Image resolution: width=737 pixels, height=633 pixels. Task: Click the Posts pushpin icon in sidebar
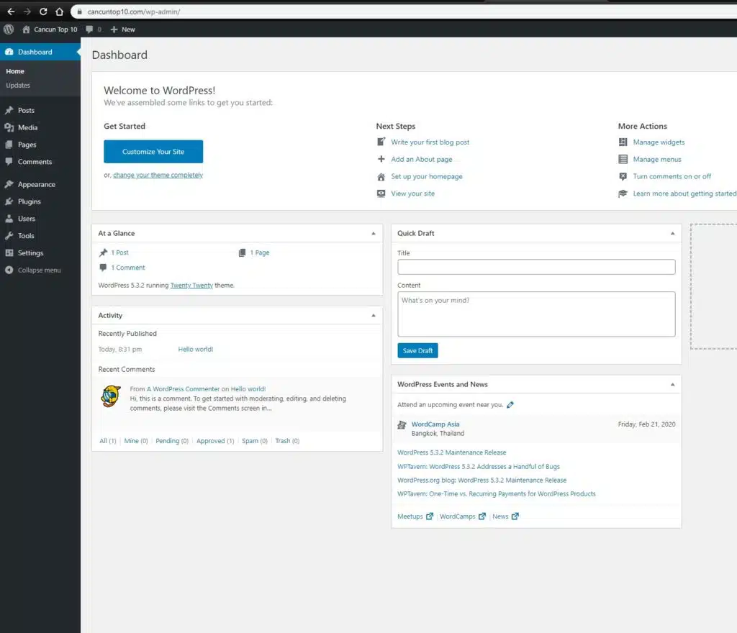9,110
